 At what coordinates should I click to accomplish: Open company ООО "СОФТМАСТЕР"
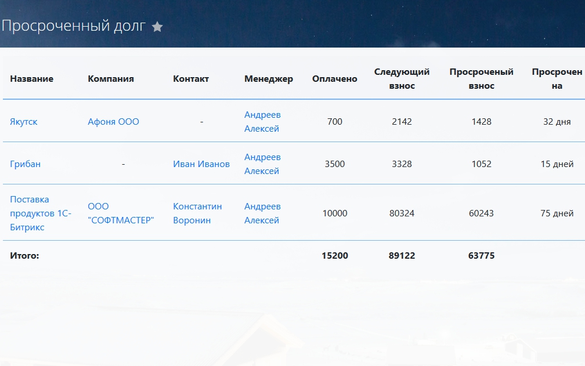121,213
